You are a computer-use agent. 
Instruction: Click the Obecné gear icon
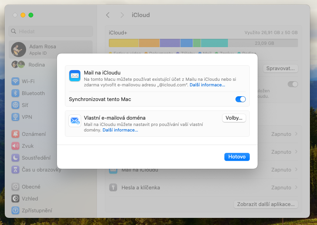[15, 187]
